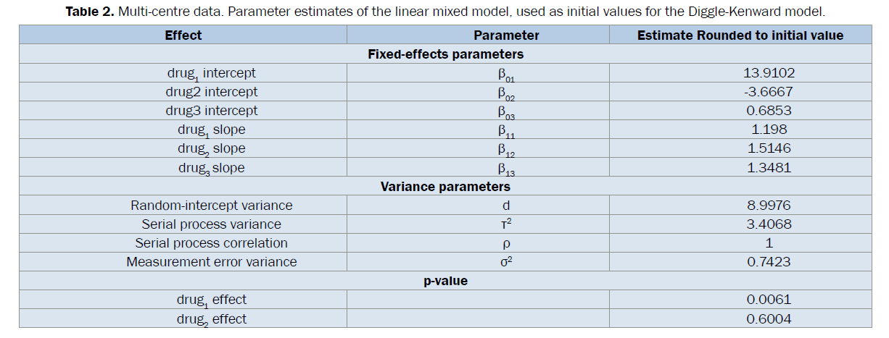Select the estimate value 8.9976

coord(769,206)
